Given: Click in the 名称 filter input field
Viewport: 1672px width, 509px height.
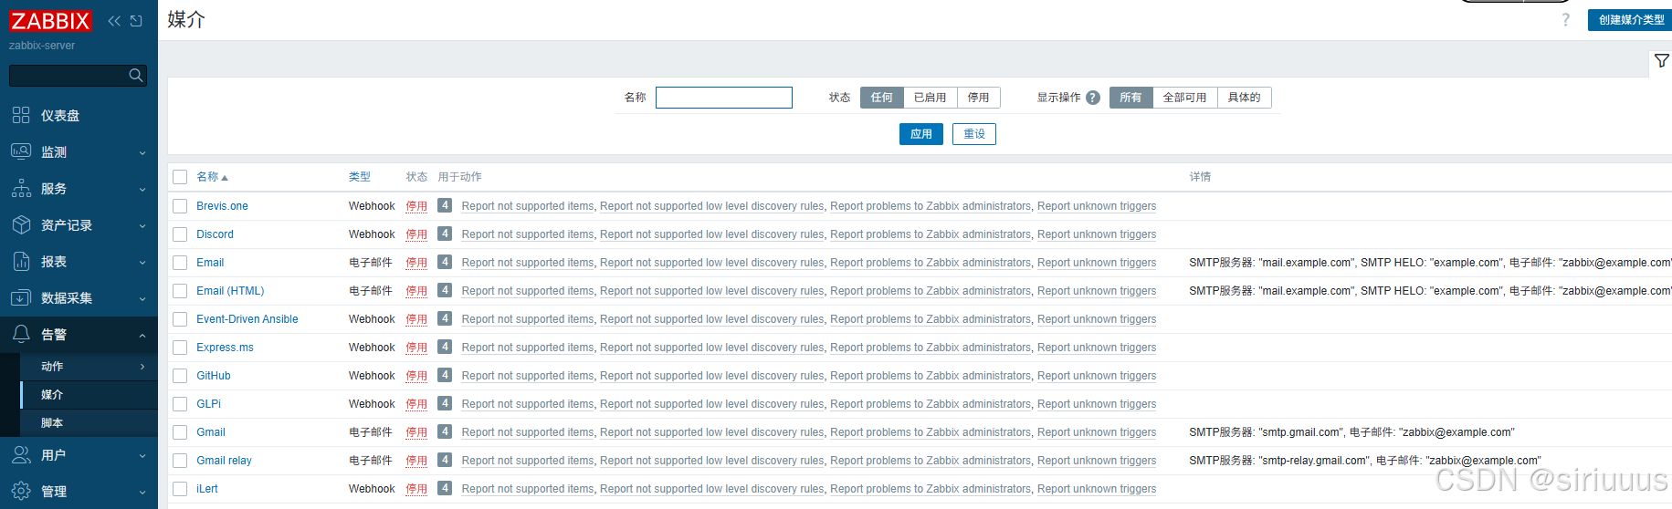Looking at the screenshot, I should (724, 98).
